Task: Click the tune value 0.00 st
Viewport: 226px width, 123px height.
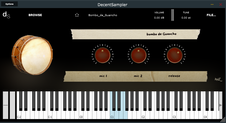Action: 186,18
